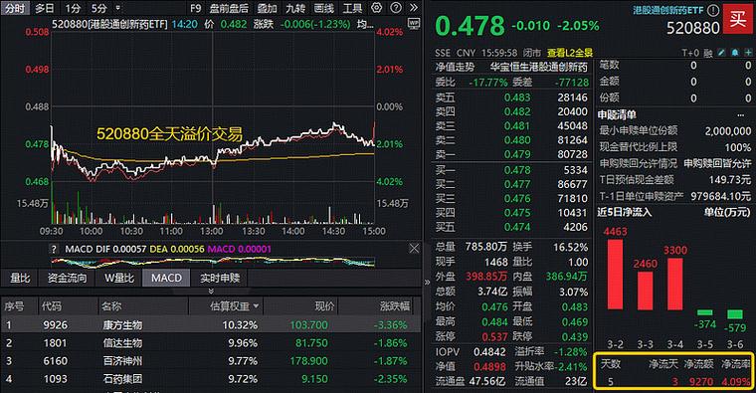The width and height of the screenshot is (756, 393).
Task: Select row 信达生物 1801
Action: (211, 343)
